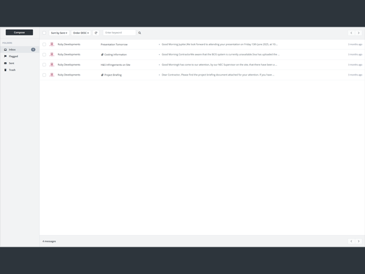
Task: Click the refresh mailbox icon
Action: (x=96, y=33)
